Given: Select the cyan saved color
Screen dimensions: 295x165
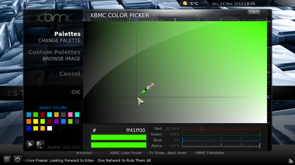Looking at the screenshot, I should click(50, 115).
